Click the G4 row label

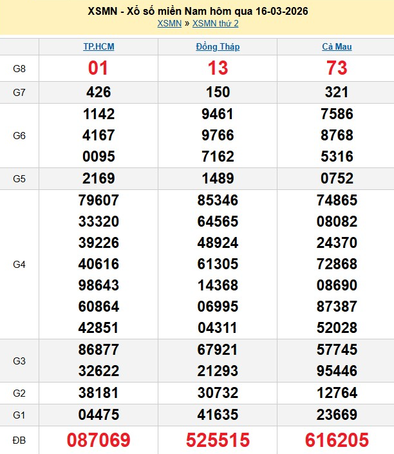tap(19, 264)
